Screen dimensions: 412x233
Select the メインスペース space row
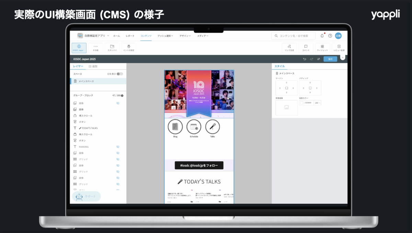(98, 81)
